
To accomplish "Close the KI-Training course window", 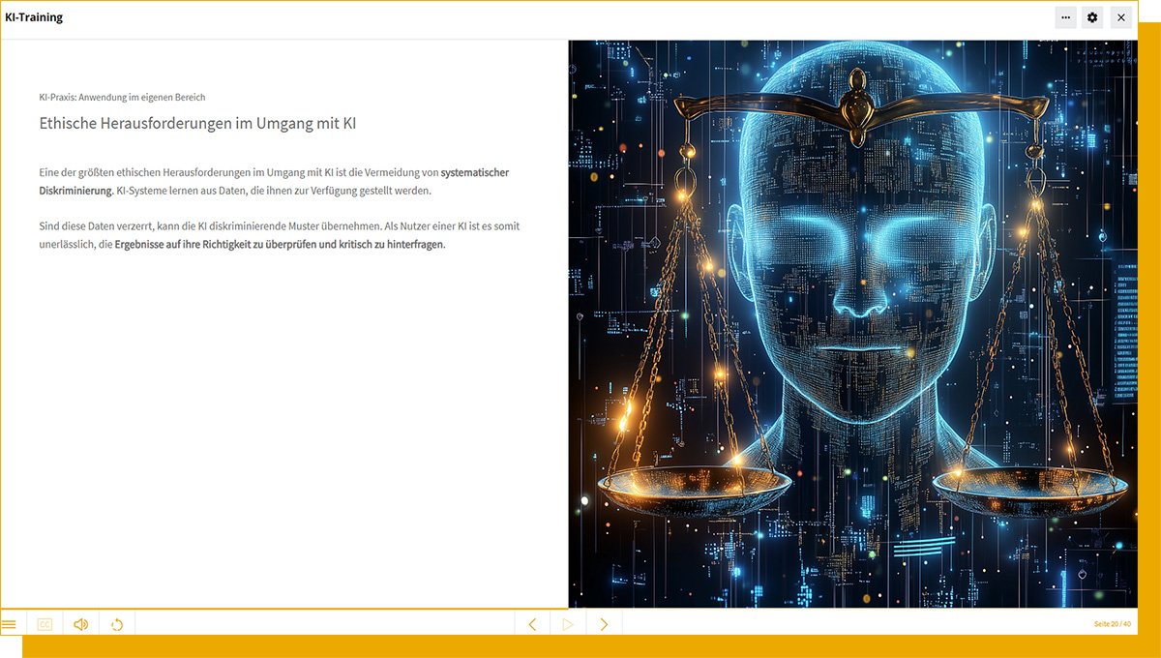I will pos(1121,16).
